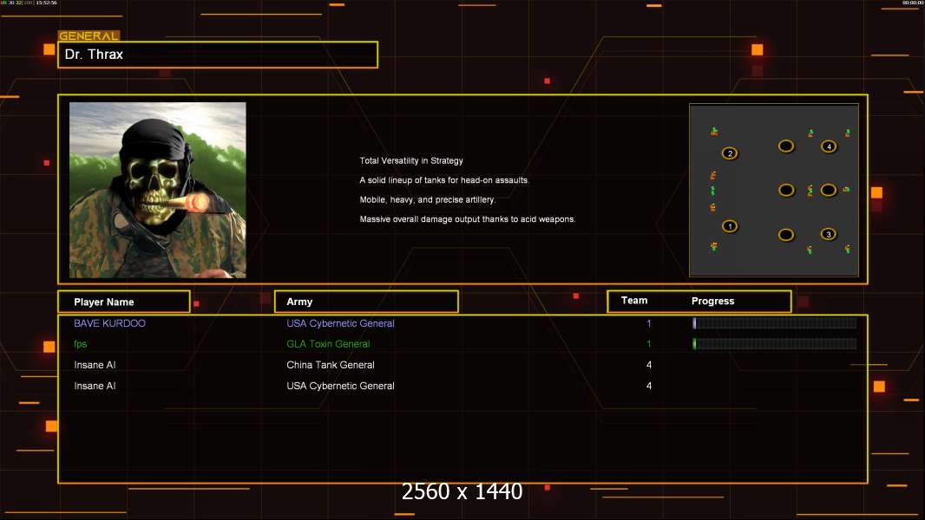The width and height of the screenshot is (925, 520).
Task: Click team number 1 for fps
Action: (649, 344)
